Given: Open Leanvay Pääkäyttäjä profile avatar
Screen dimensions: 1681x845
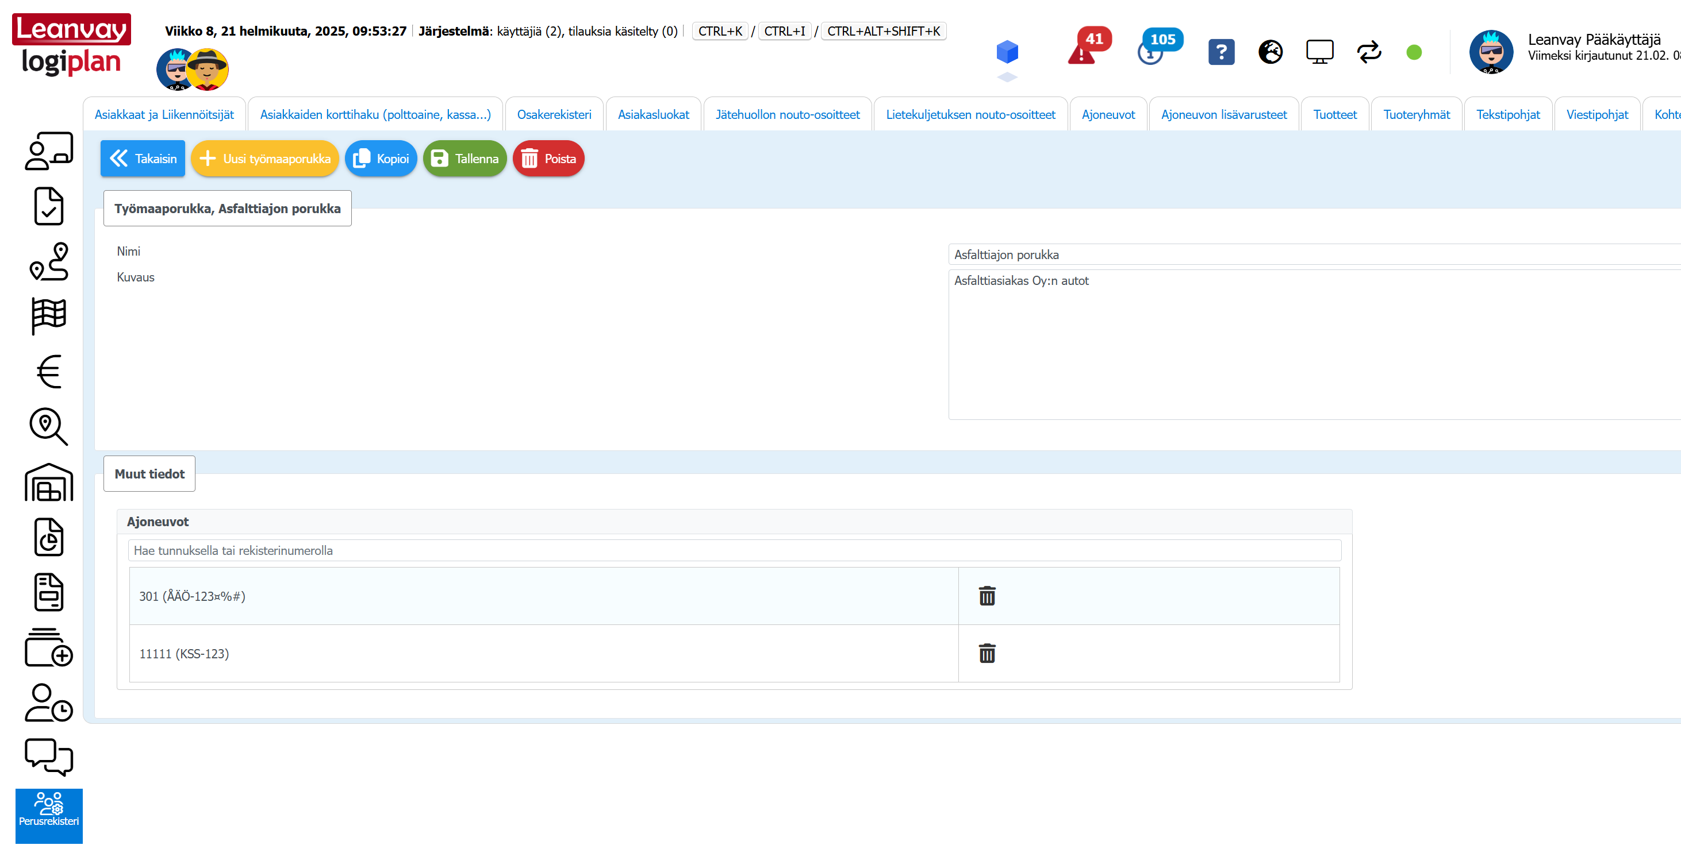Looking at the screenshot, I should click(x=1491, y=52).
